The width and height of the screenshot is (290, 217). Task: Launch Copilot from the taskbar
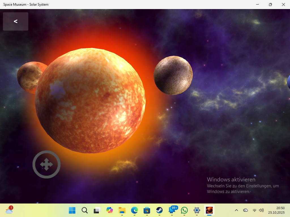(110, 210)
